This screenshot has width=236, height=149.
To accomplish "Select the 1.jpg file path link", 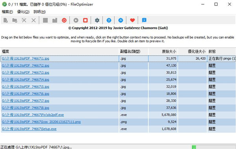I will (26, 58).
